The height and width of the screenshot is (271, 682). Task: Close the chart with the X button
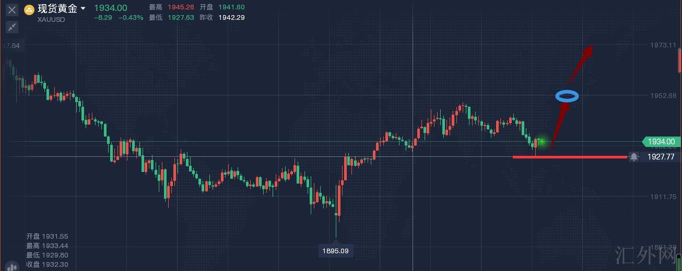(x=11, y=10)
